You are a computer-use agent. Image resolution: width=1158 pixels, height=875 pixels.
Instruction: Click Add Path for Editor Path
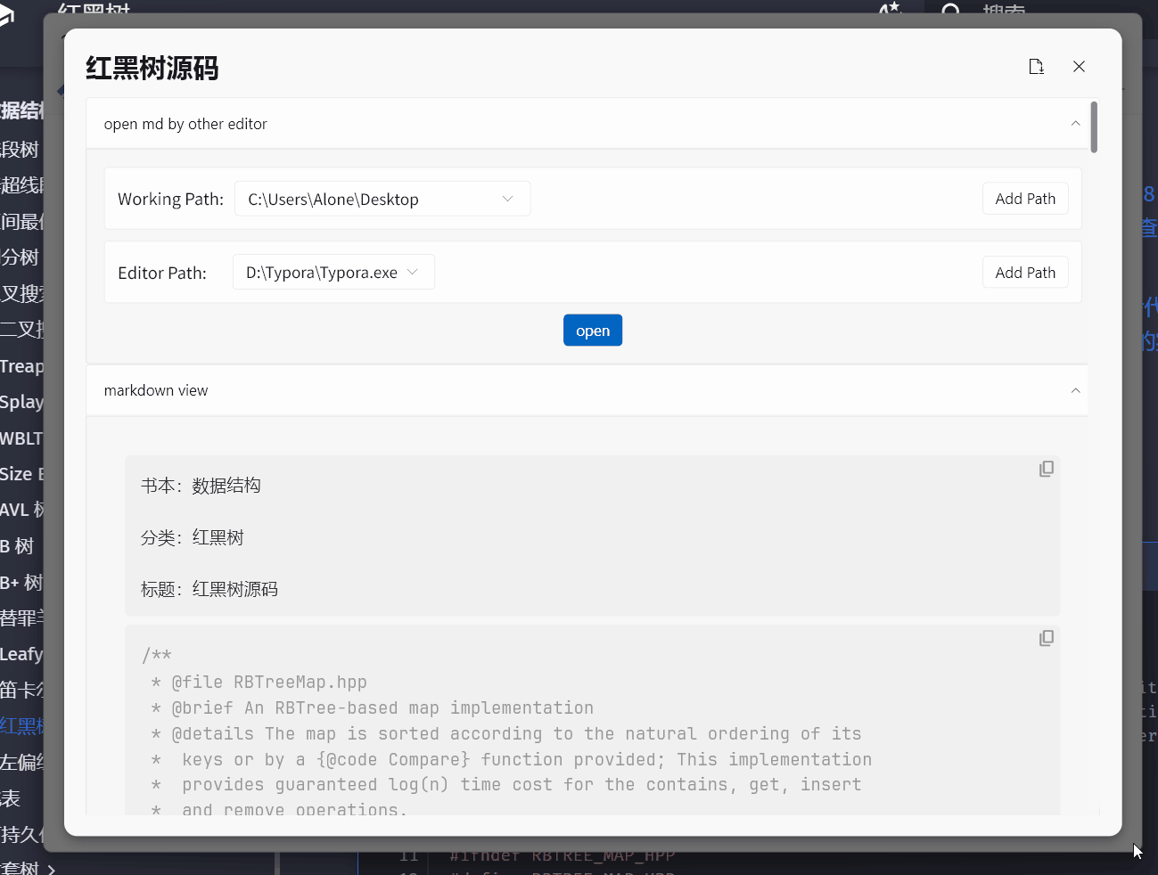pos(1025,273)
